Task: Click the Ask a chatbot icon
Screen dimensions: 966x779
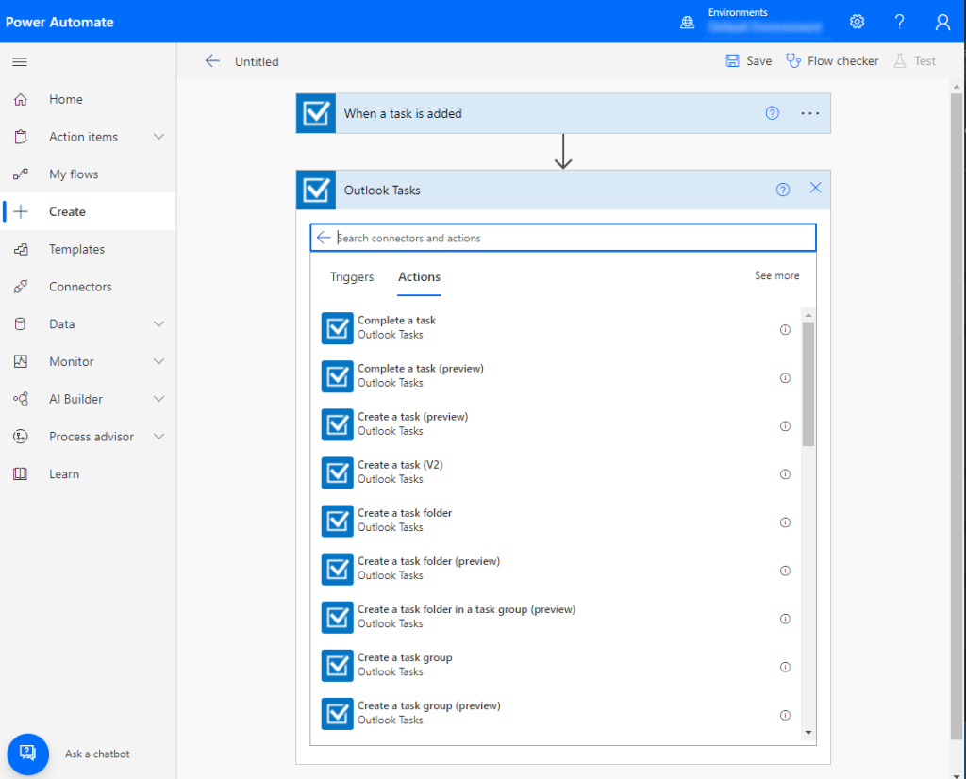Action: point(27,754)
